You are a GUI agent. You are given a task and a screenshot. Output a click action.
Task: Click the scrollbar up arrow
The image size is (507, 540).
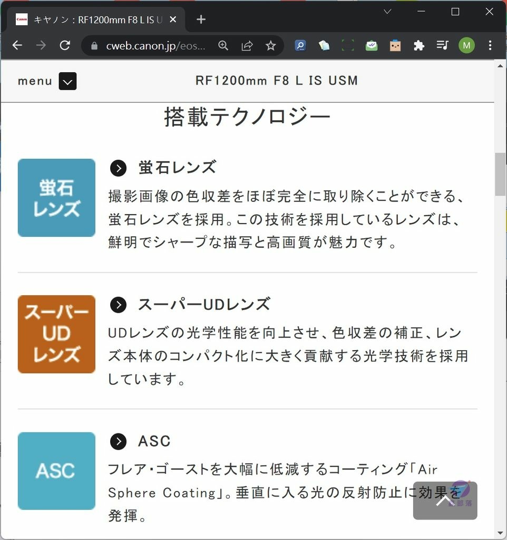tap(500, 65)
